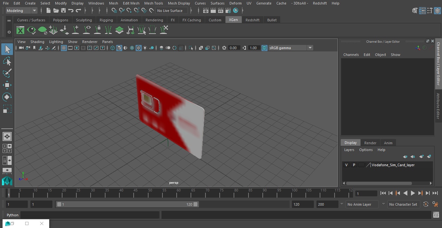Open the Modeling menu set dropdown
Screen dimensions: 442x228
22,11
